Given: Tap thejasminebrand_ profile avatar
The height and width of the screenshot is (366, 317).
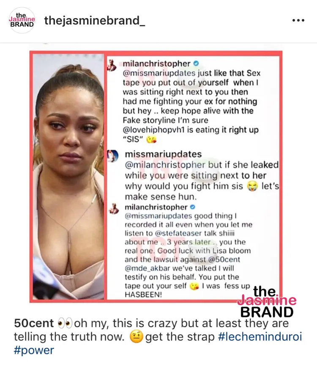Looking at the screenshot, I should click(22, 20).
